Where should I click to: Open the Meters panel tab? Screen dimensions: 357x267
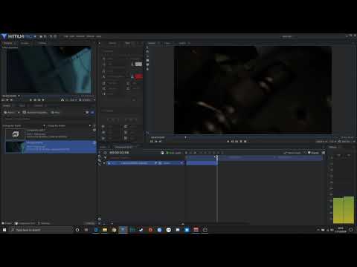point(333,147)
